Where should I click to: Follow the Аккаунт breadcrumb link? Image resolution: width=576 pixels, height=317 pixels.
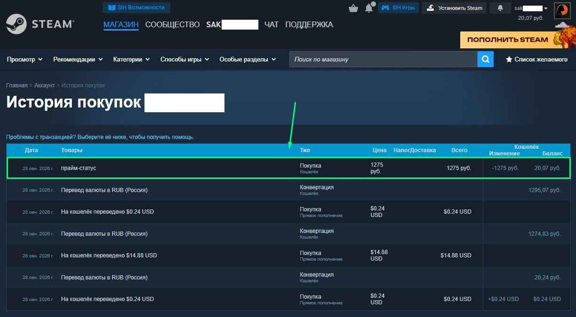(44, 85)
